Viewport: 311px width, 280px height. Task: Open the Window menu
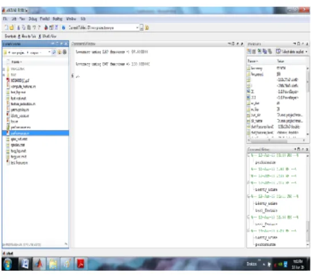[71, 19]
